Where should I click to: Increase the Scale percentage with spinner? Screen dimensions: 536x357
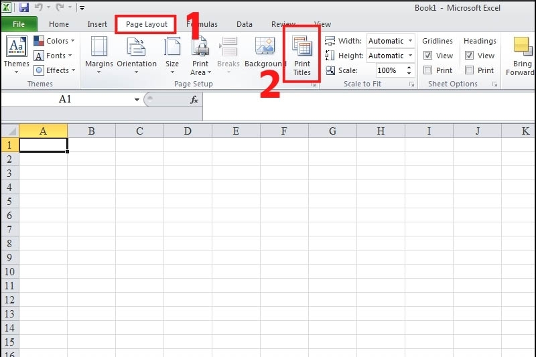[x=409, y=68]
